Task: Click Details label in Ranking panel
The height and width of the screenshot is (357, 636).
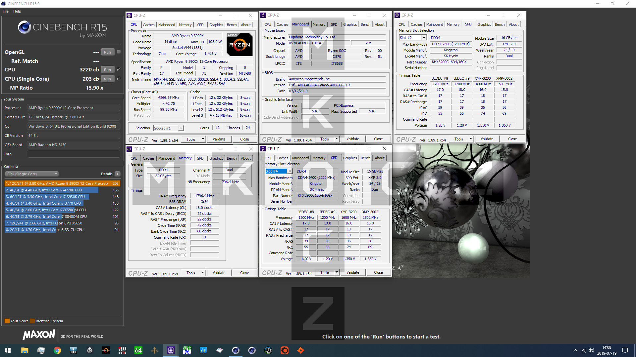Action: (107, 174)
